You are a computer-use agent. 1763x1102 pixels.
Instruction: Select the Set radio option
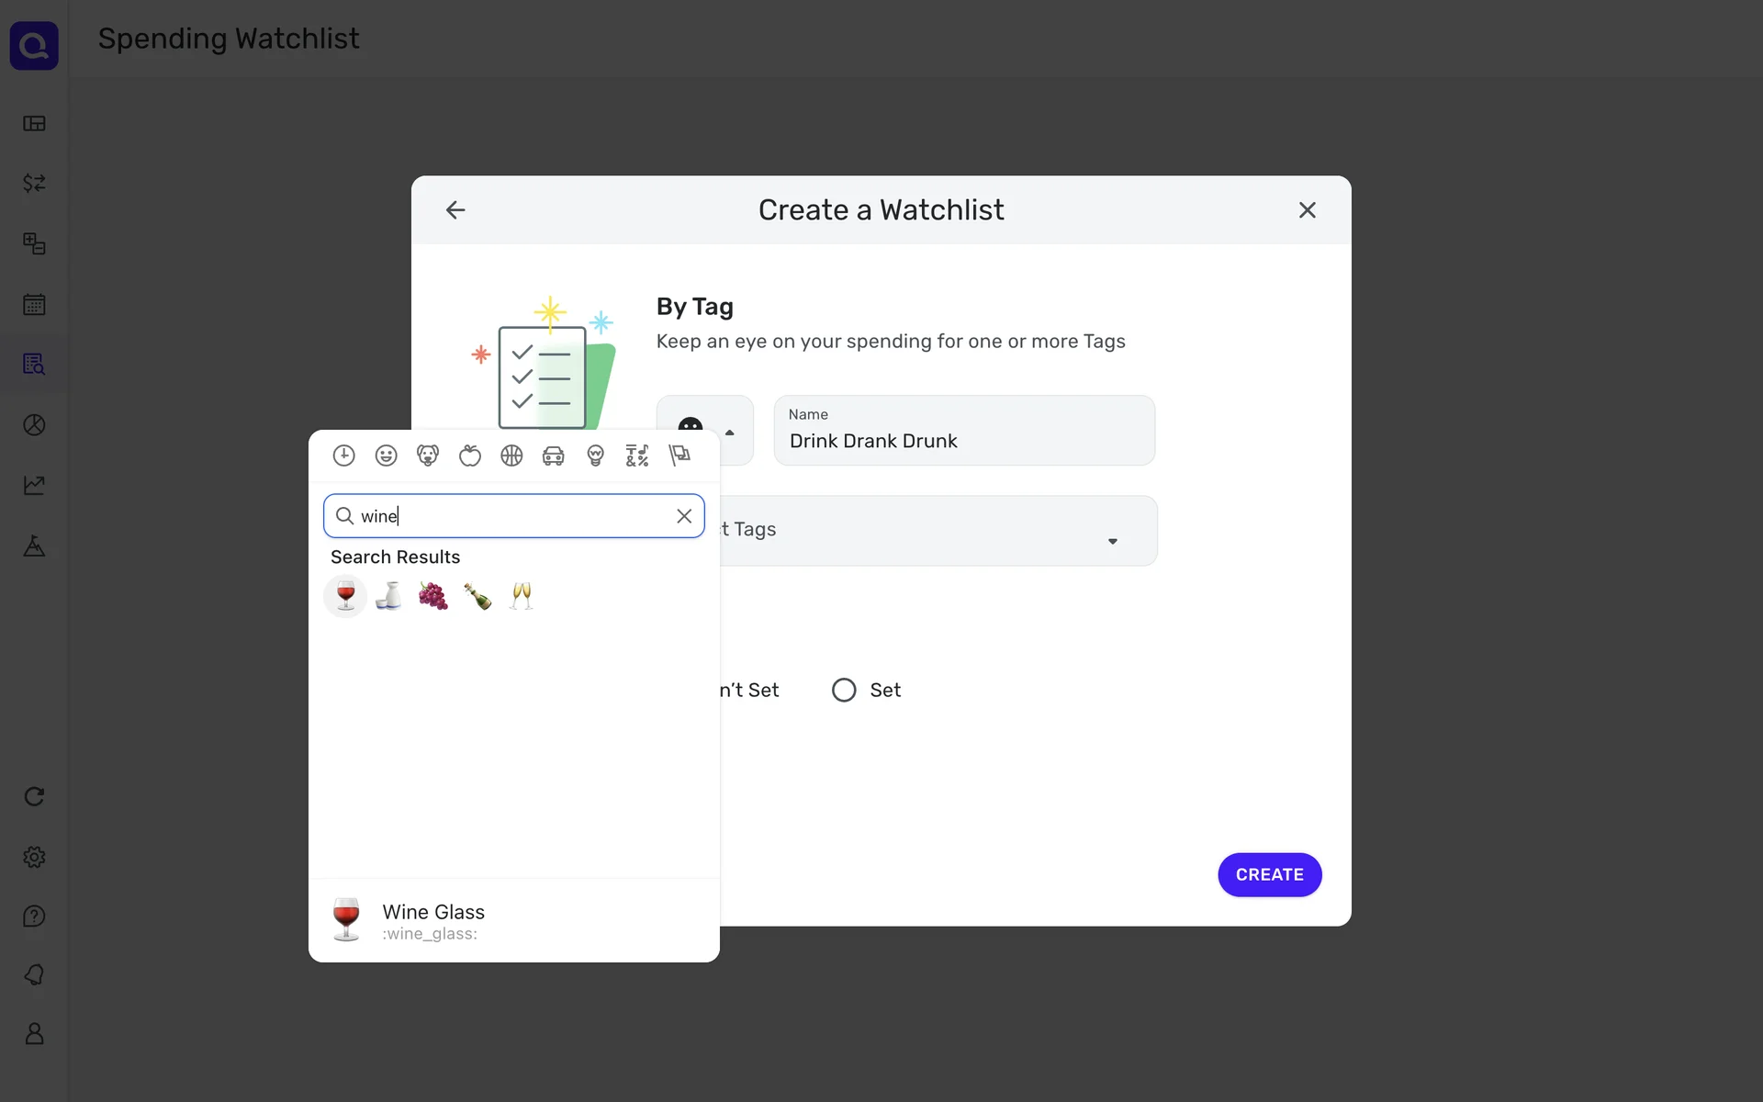point(844,690)
